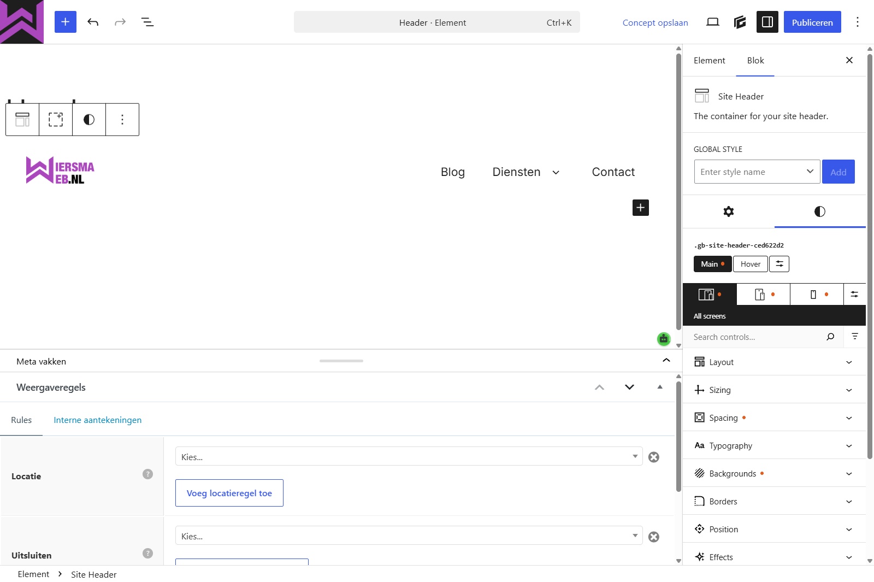Close the settings sidebar
Screen dimensions: 874x582
click(x=849, y=60)
